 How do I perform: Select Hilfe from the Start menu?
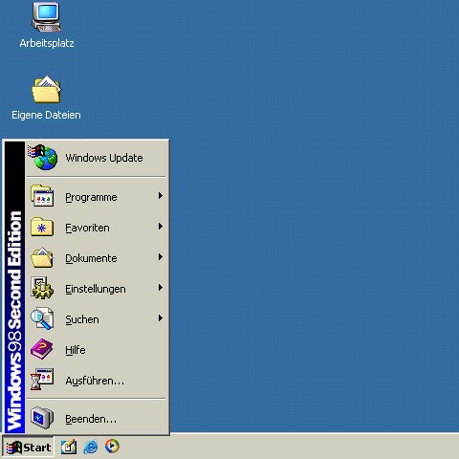(x=97, y=349)
